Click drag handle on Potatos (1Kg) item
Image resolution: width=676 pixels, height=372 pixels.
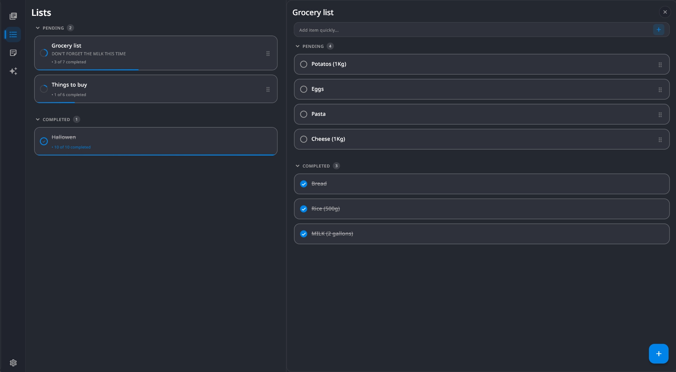[x=660, y=65]
